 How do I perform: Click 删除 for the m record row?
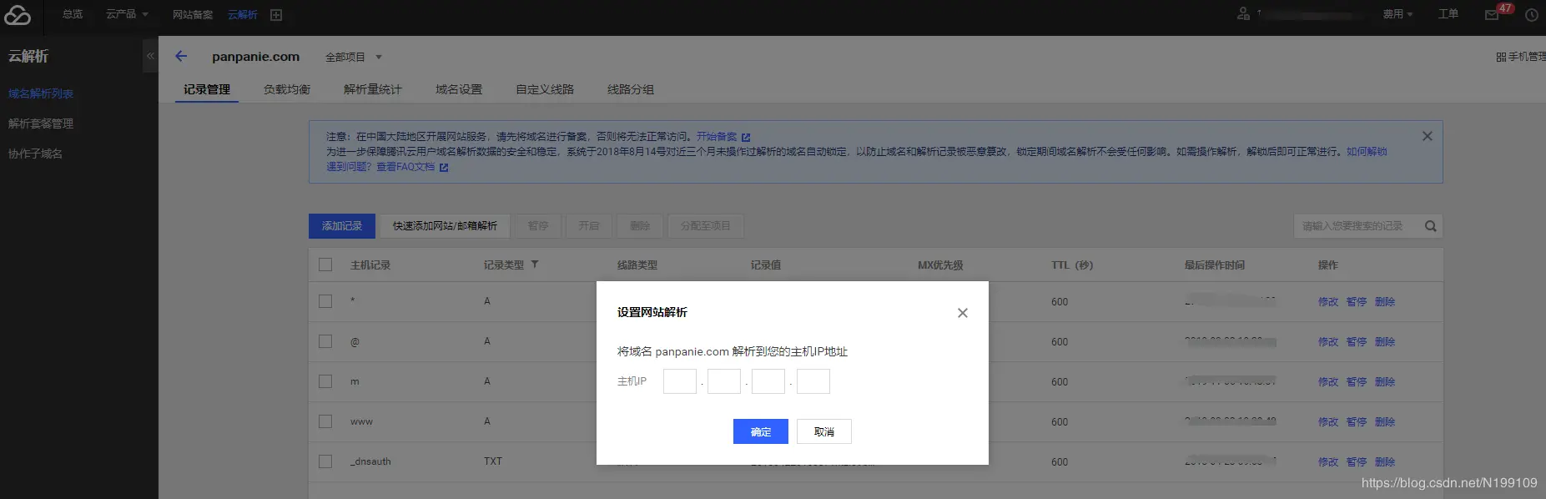coord(1385,382)
